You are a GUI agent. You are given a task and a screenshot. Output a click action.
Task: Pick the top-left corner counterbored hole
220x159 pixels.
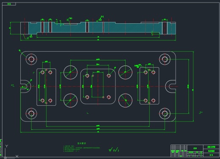[x=31, y=59]
